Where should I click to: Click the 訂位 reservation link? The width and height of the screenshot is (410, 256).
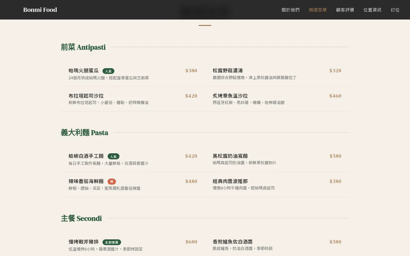(395, 10)
